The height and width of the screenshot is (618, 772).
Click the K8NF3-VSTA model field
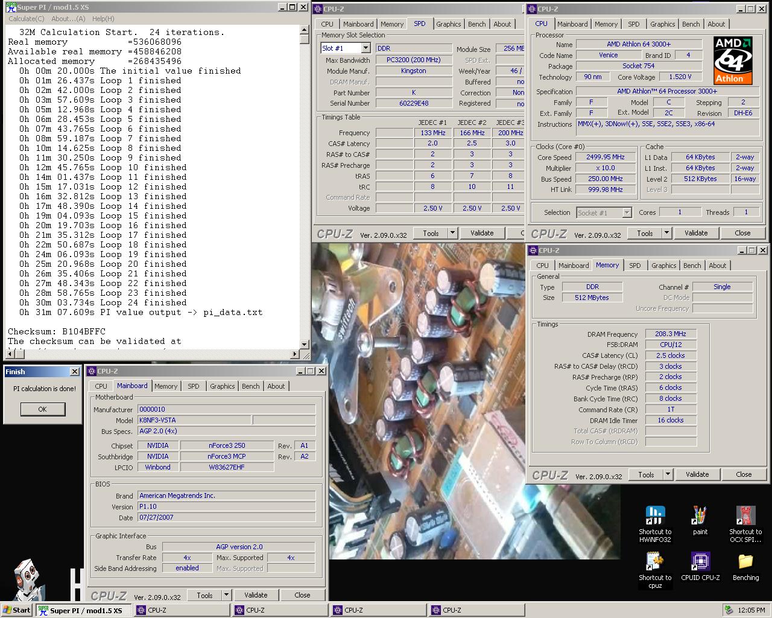click(x=194, y=420)
